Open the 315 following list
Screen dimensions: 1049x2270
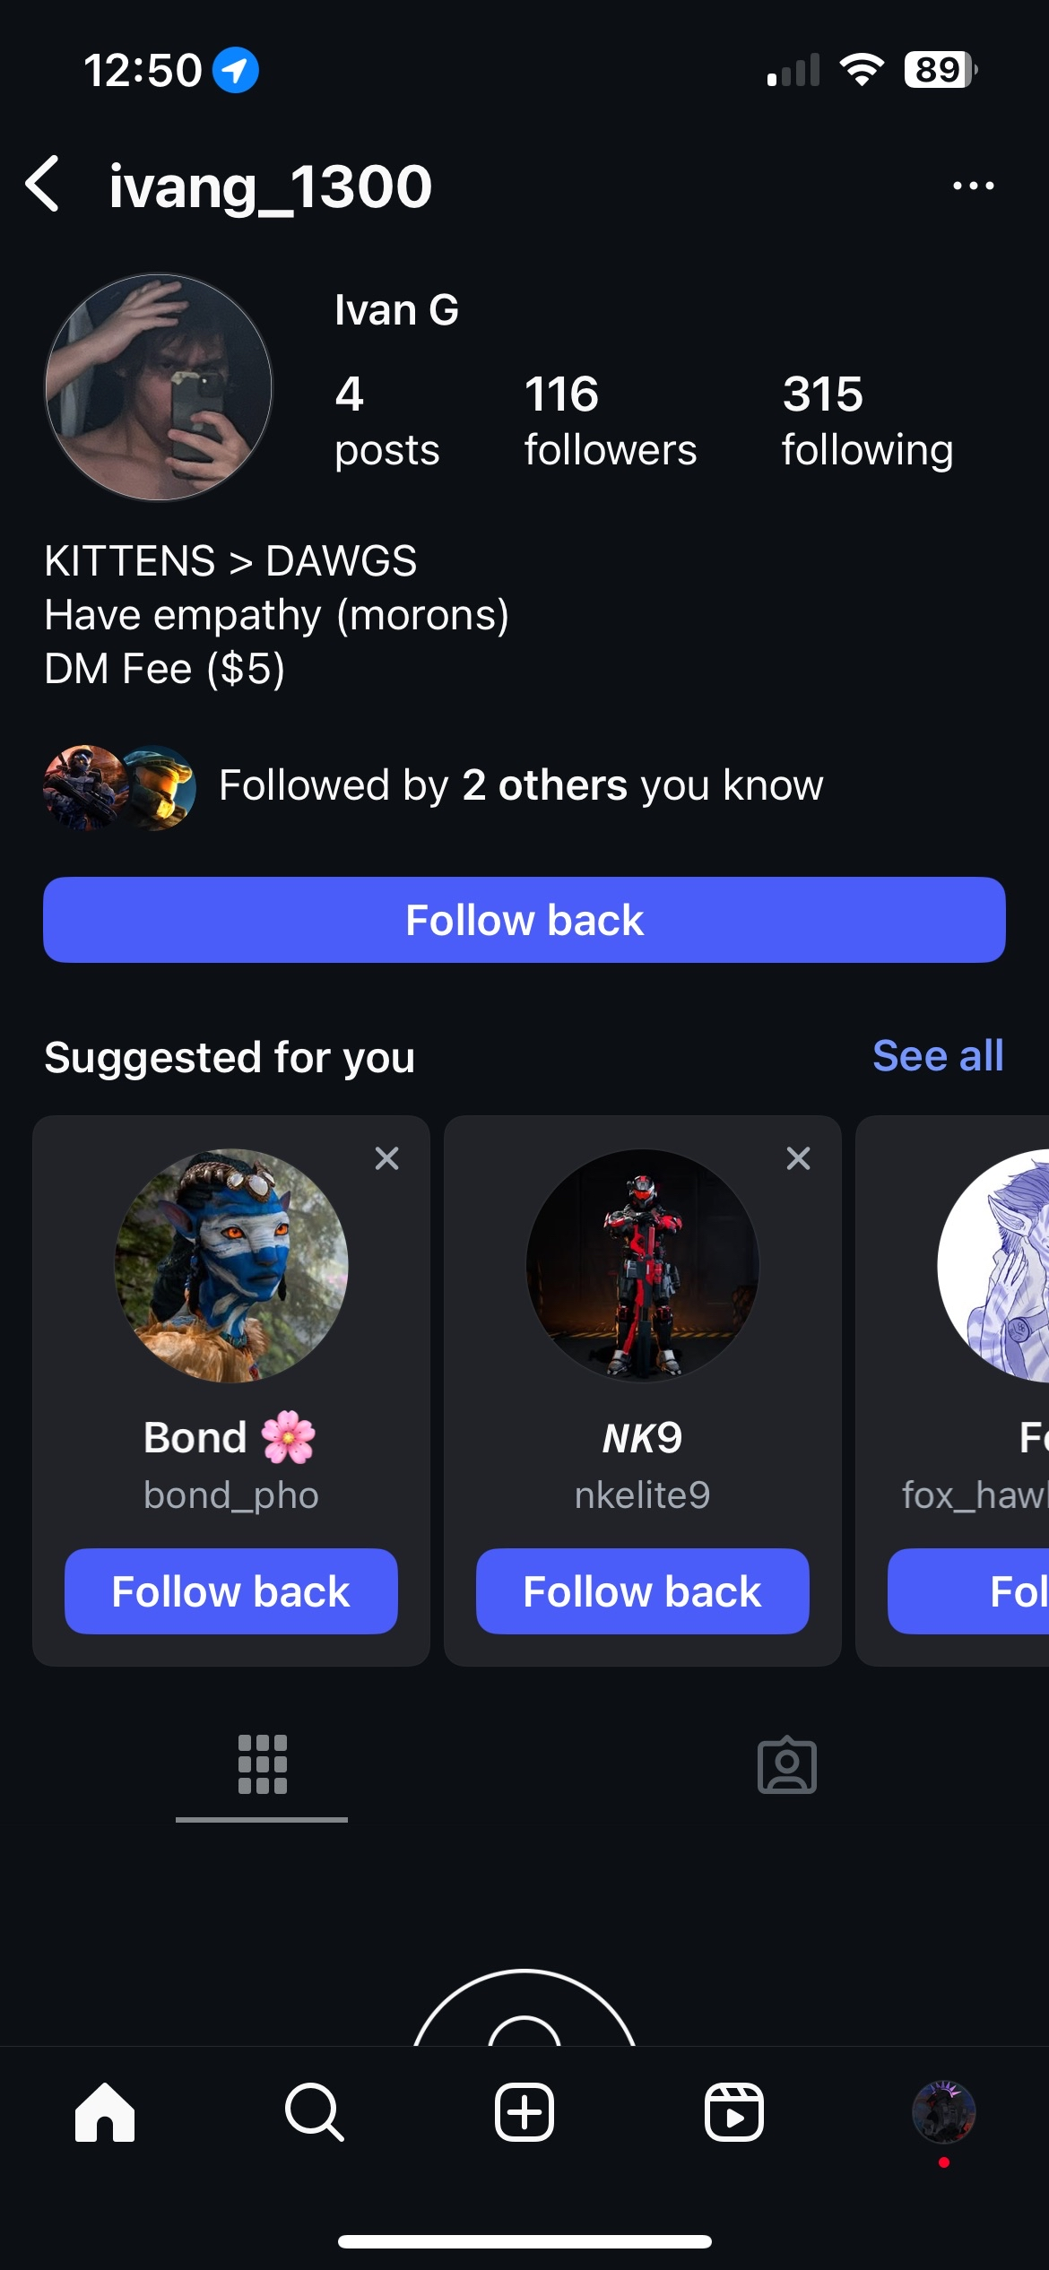(x=866, y=420)
